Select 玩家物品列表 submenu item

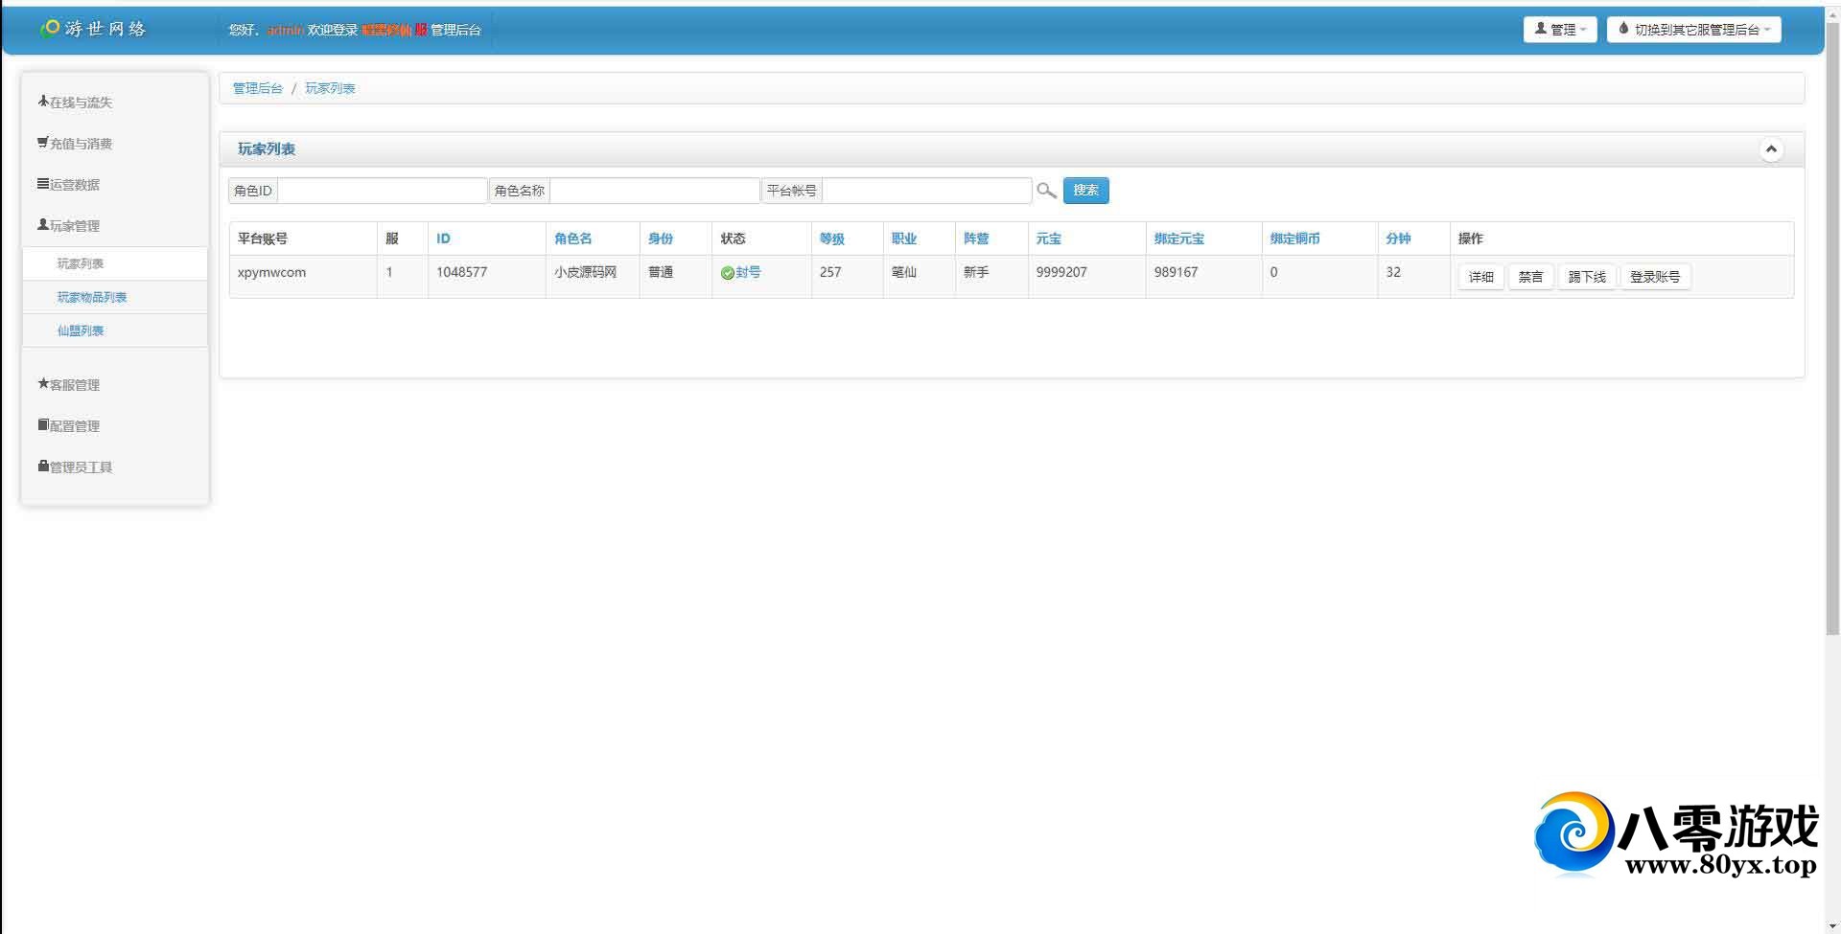tap(115, 297)
